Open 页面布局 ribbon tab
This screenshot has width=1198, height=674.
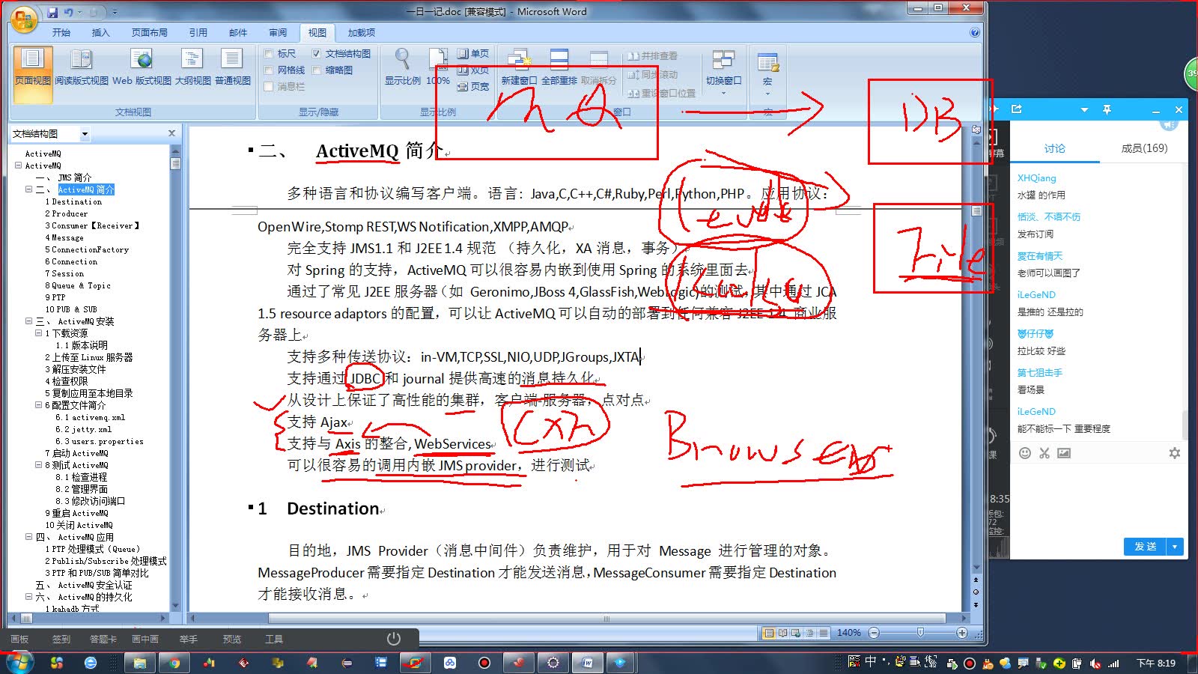pyautogui.click(x=150, y=32)
